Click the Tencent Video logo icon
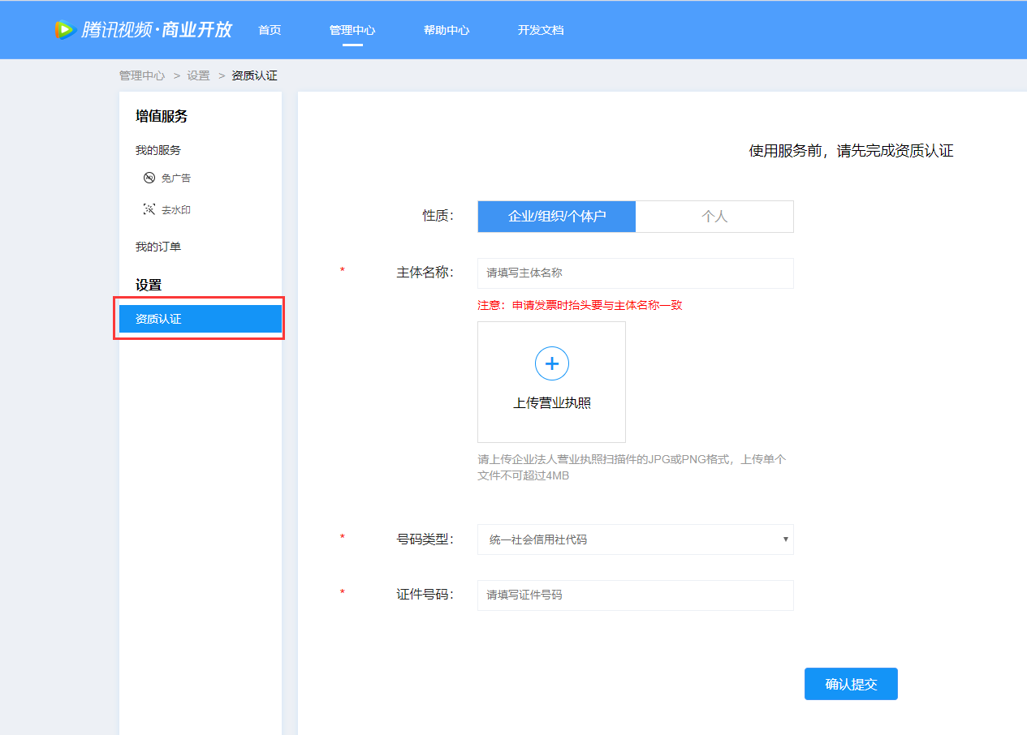Viewport: 1027px width, 735px height. pyautogui.click(x=65, y=30)
